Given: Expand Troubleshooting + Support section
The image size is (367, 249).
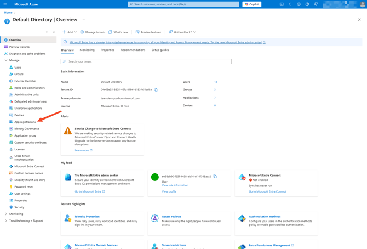Looking at the screenshot, I should pyautogui.click(x=6, y=220).
